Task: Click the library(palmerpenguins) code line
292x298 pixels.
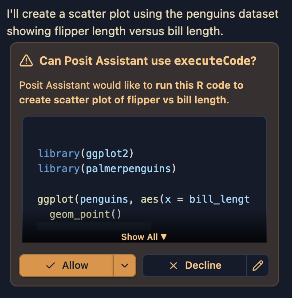Action: pyautogui.click(x=107, y=169)
